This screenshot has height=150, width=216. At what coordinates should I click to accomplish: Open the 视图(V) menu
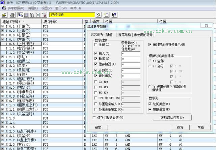pos(46,8)
